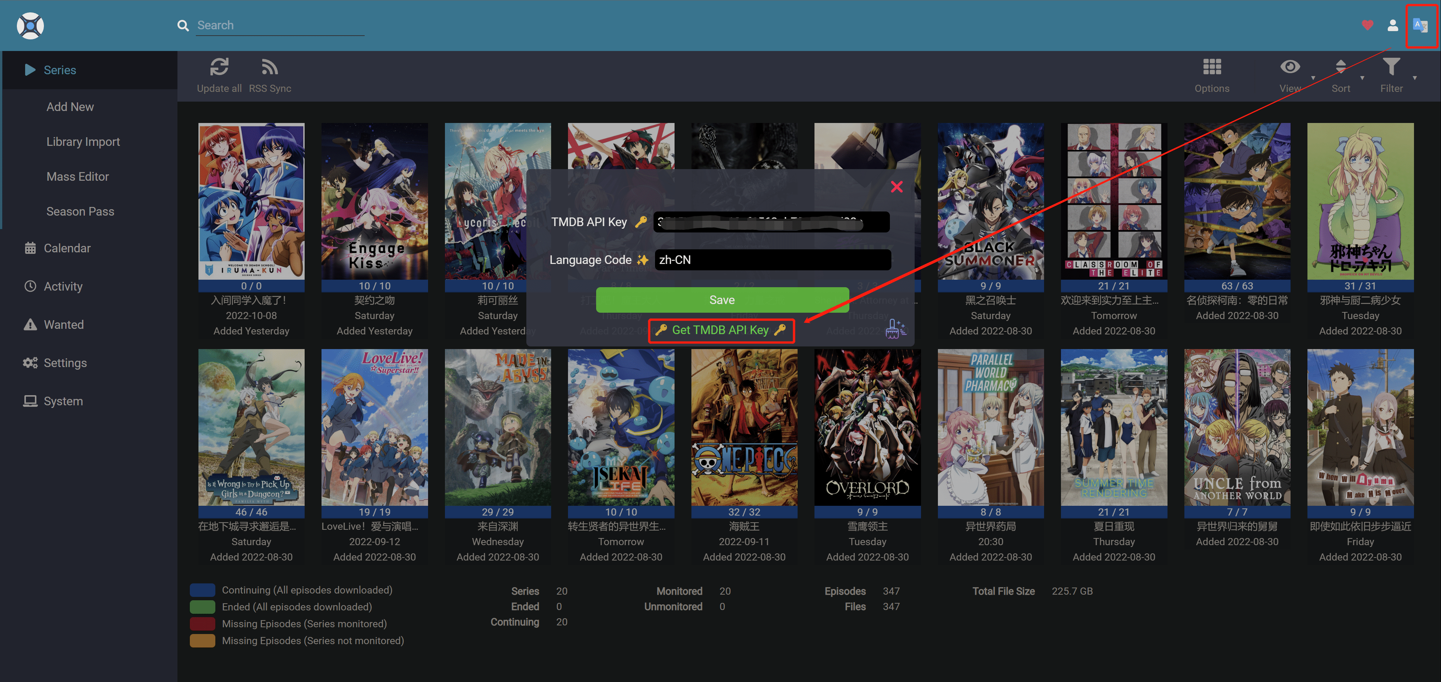The height and width of the screenshot is (682, 1441).
Task: Click the green Save button
Action: coord(722,300)
